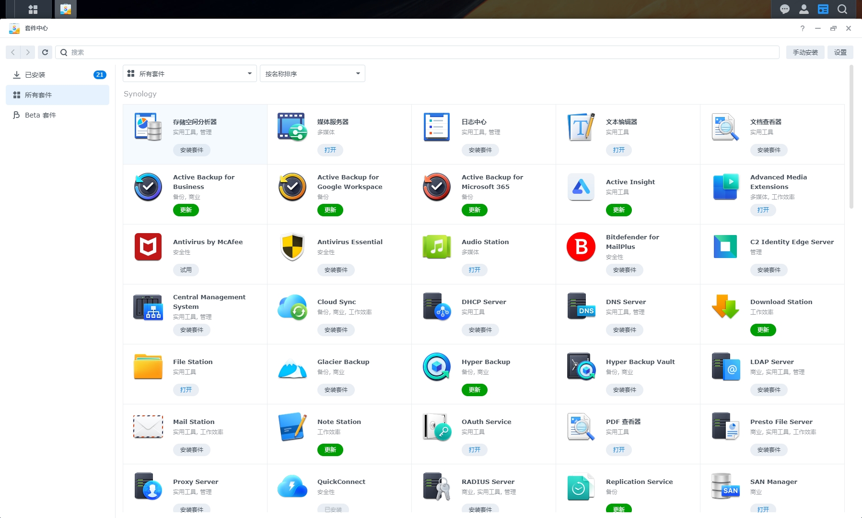862x518 pixels.
Task: Click the Replication Service package title
Action: click(640, 482)
